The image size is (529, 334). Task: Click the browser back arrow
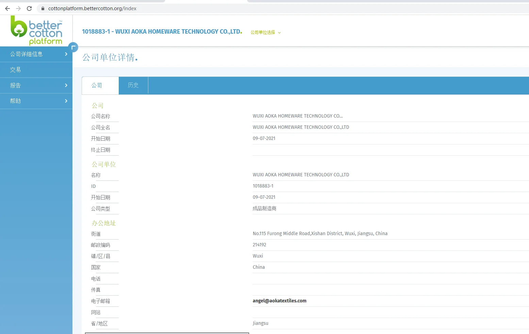(7, 8)
